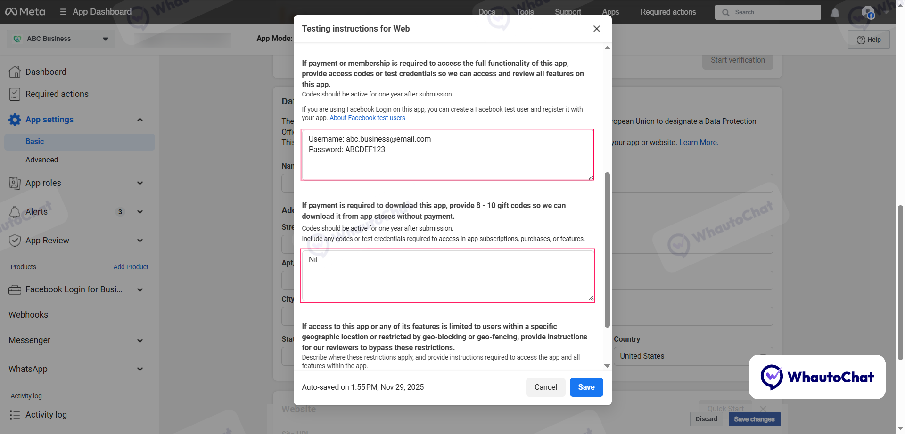
Task: Open Apps in the top navigation
Action: click(610, 12)
